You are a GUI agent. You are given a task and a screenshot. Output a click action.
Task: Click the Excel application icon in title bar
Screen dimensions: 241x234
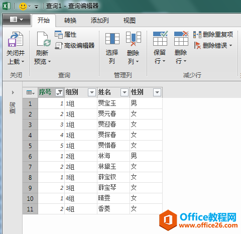click(7, 6)
